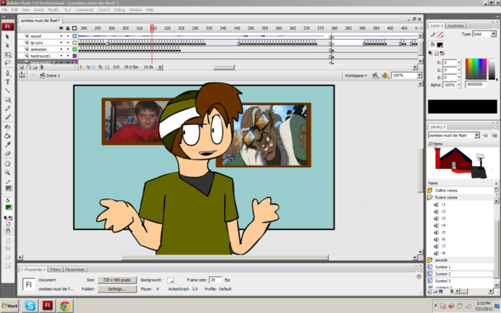Select the Lasso tool
Image resolution: width=501 pixels, height=313 pixels.
click(8, 63)
